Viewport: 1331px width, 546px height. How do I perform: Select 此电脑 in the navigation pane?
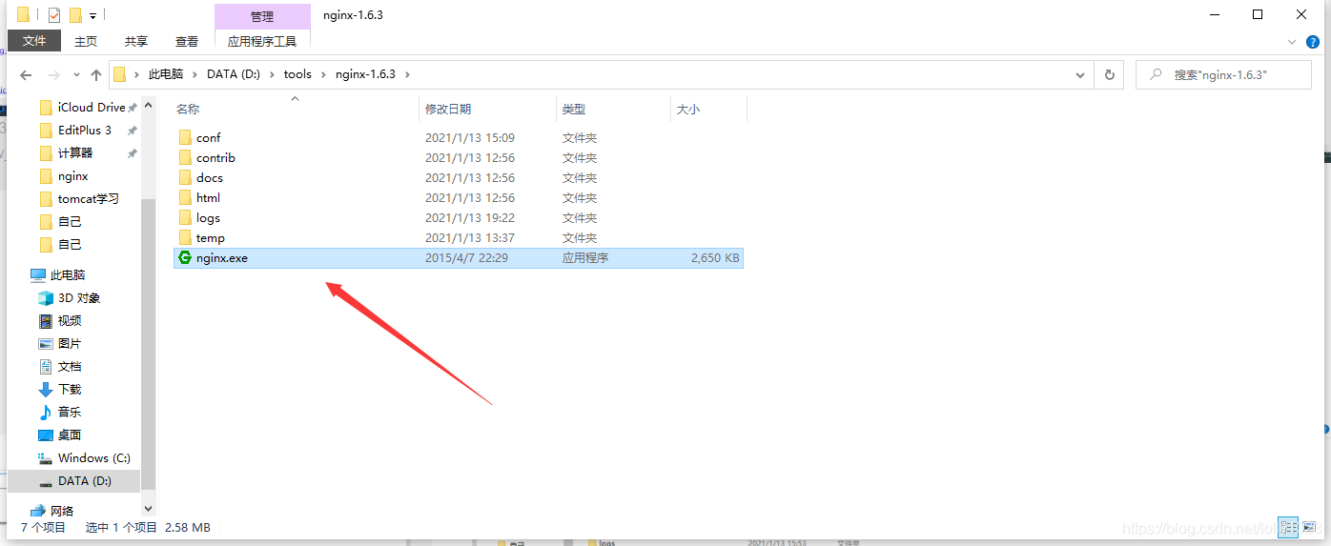point(58,274)
